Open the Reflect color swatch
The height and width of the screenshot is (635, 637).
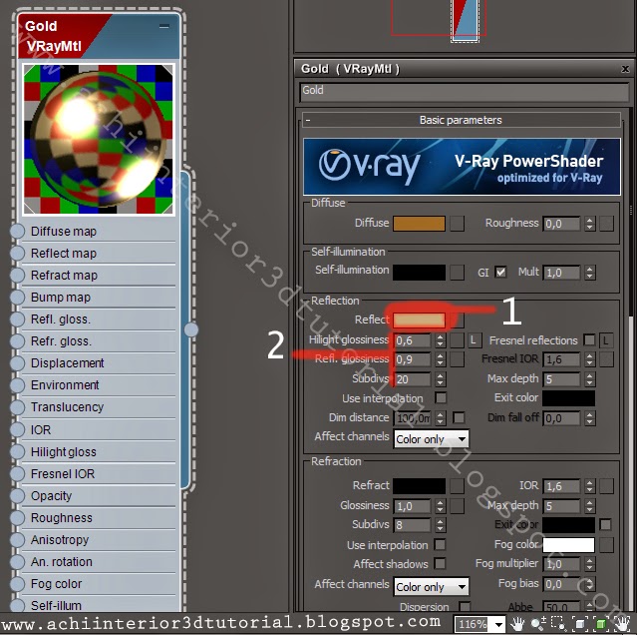point(419,320)
